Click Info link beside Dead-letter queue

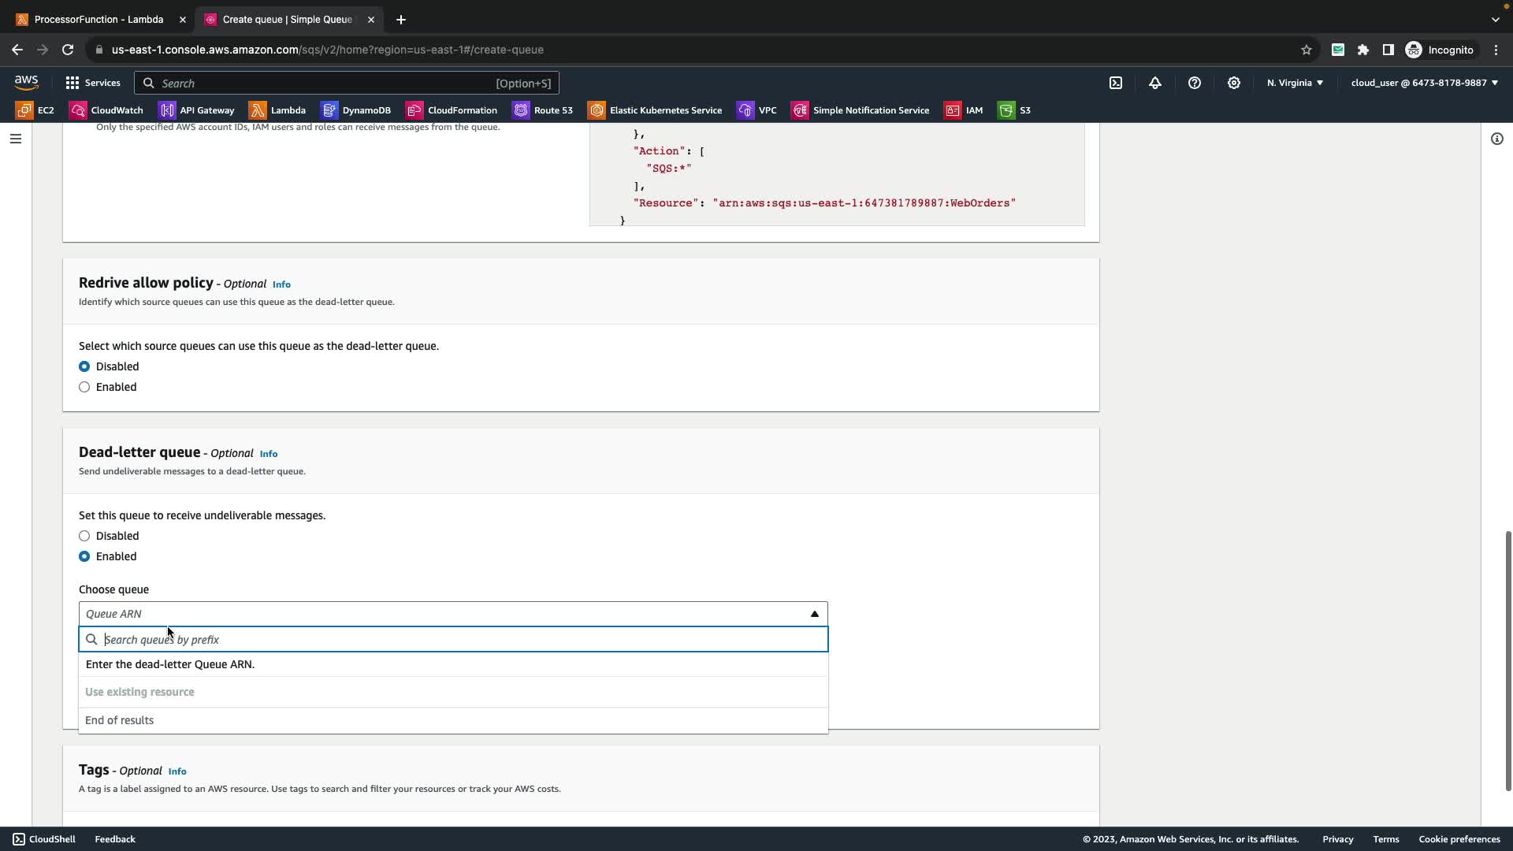point(269,454)
